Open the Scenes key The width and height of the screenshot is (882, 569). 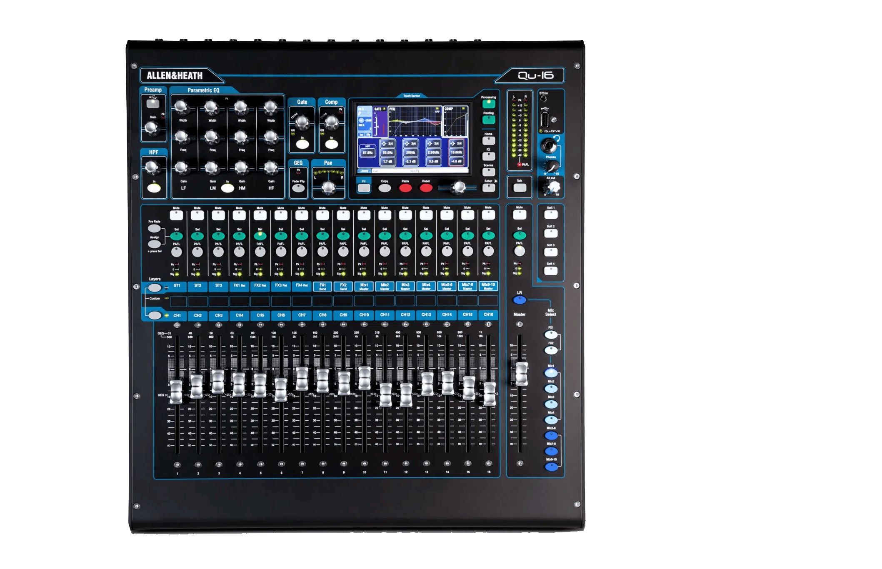click(x=488, y=172)
